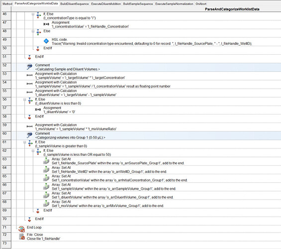
Task: Click the Array Set At icon for o_arrSampleVolume_Group1
Action: point(46,186)
